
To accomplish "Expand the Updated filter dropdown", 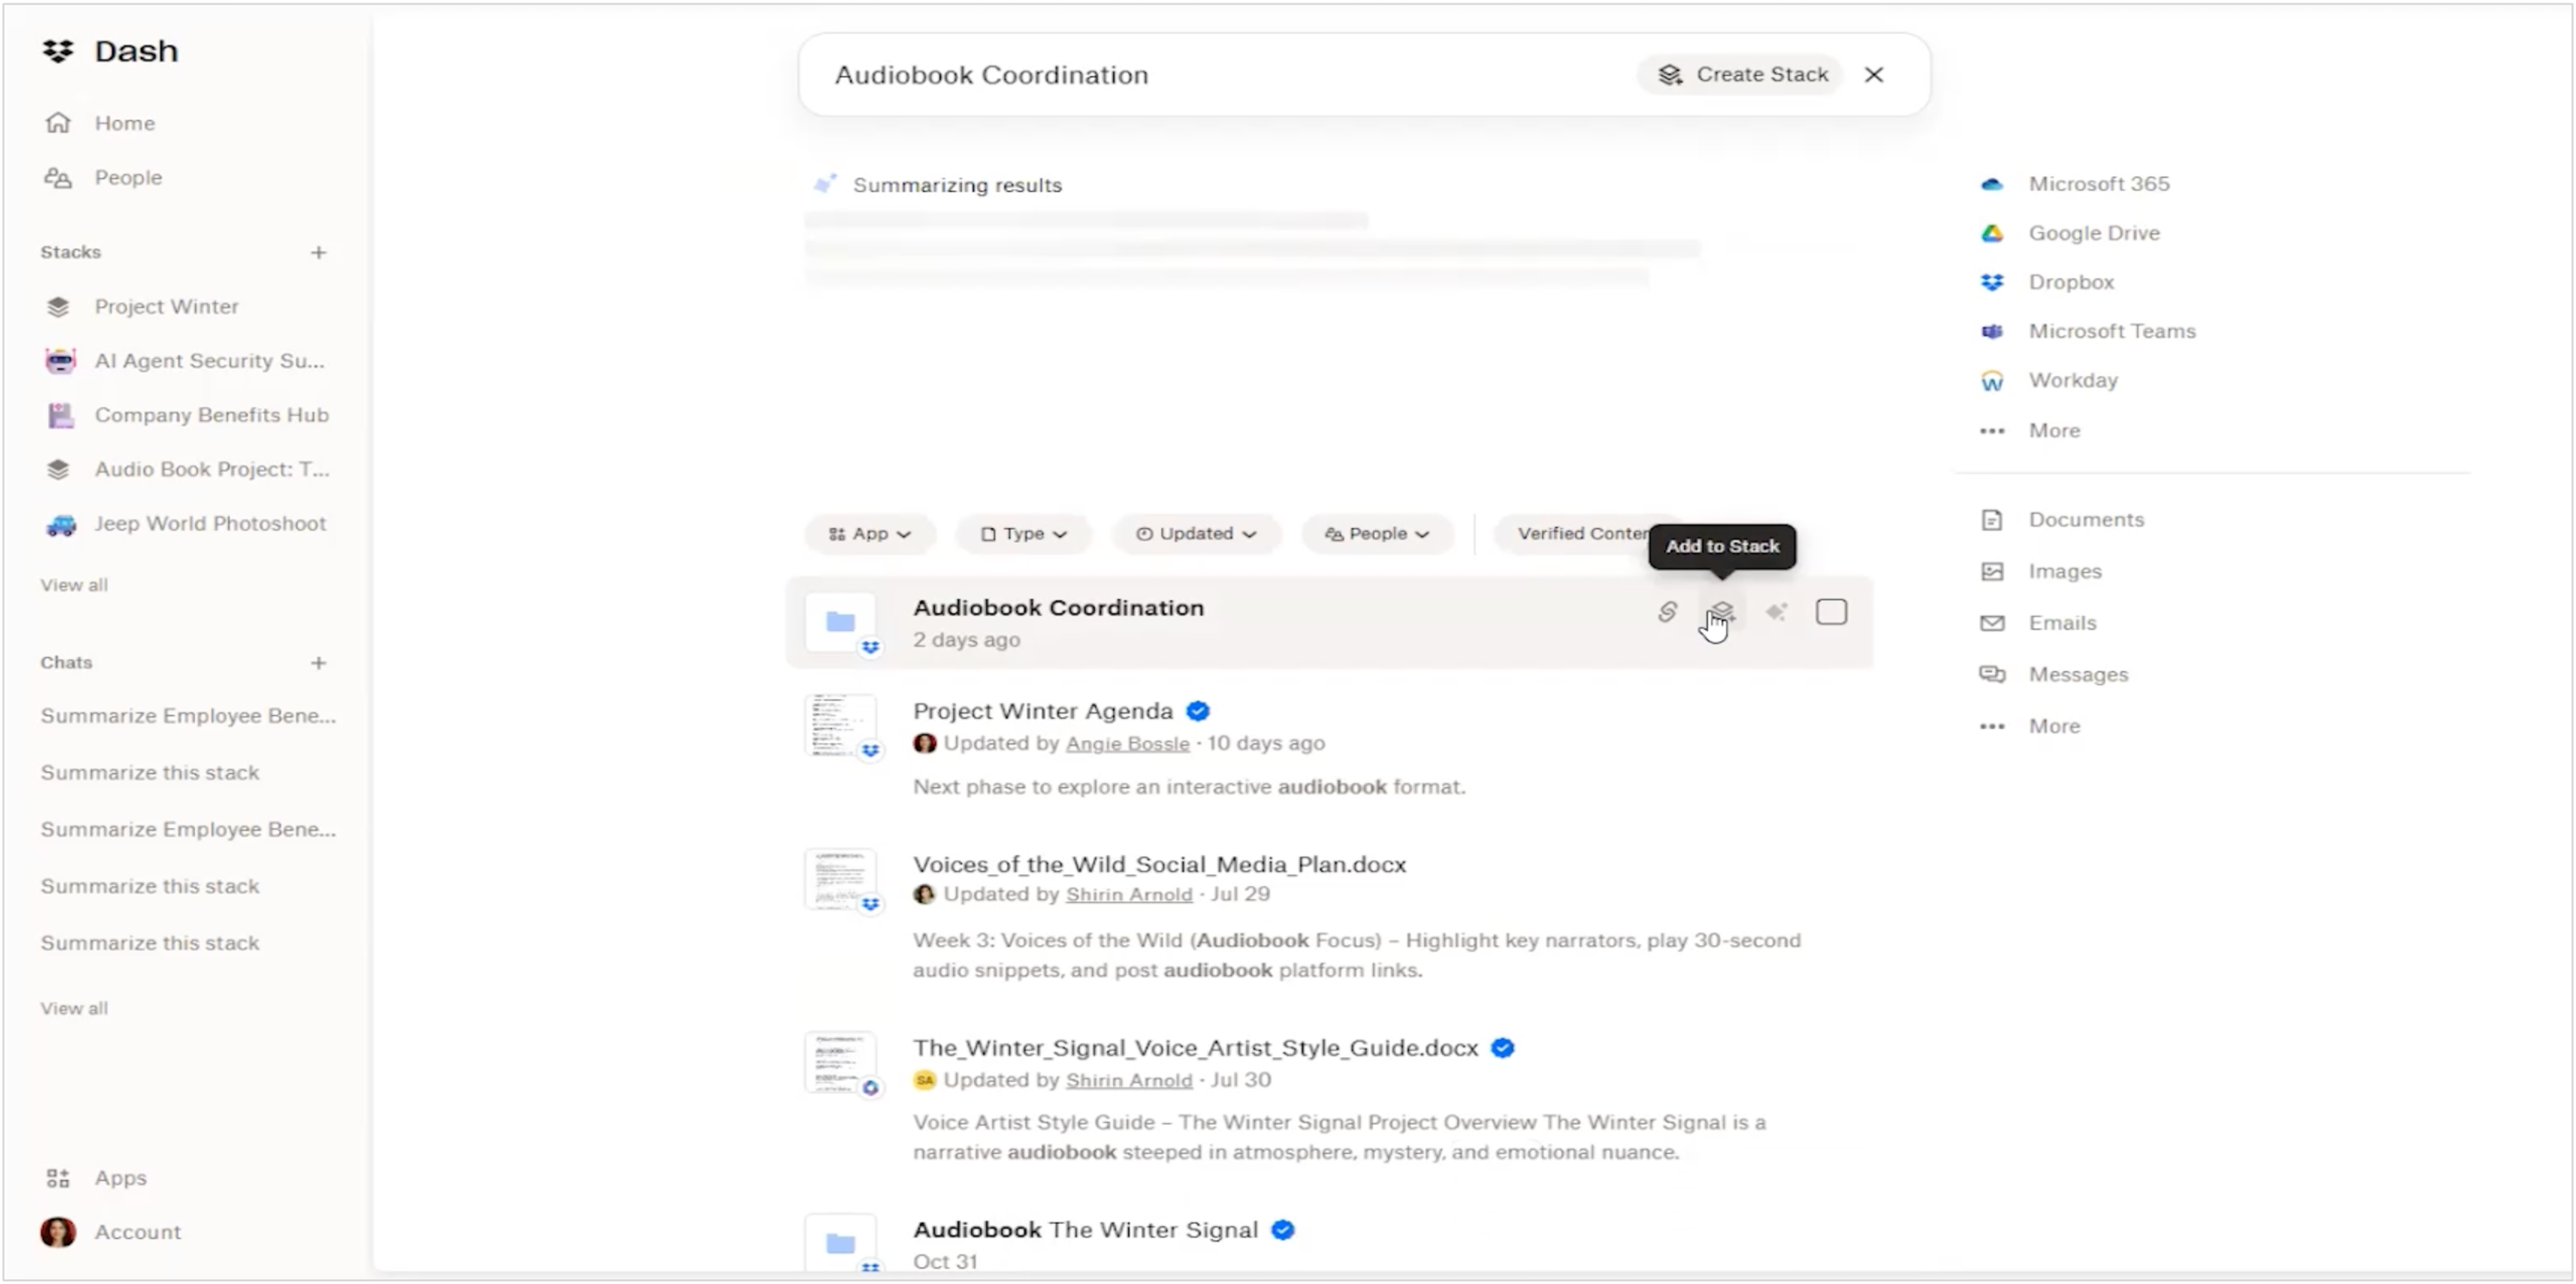I will point(1196,533).
